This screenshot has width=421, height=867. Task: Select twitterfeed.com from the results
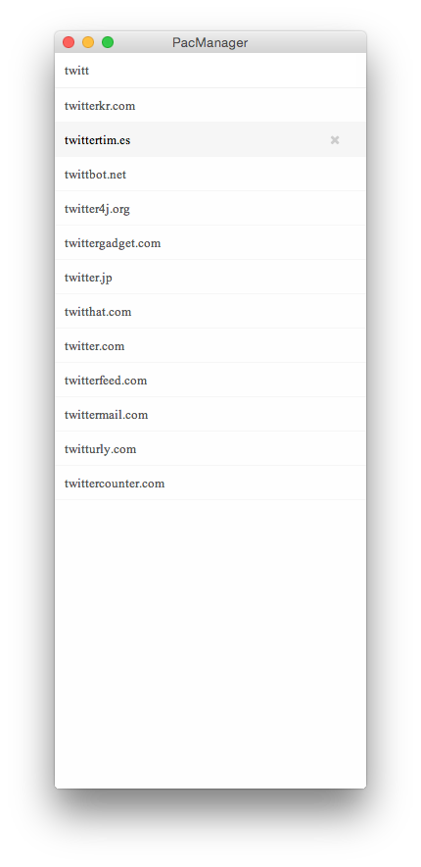[x=210, y=380]
